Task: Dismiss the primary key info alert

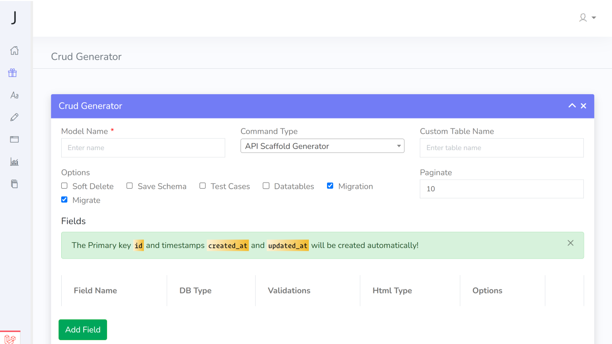Action: tap(570, 243)
